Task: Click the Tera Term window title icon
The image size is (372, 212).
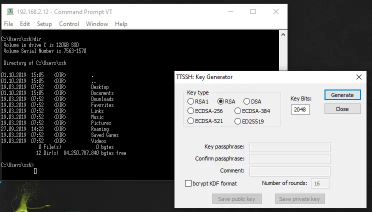Action: pyautogui.click(x=10, y=11)
